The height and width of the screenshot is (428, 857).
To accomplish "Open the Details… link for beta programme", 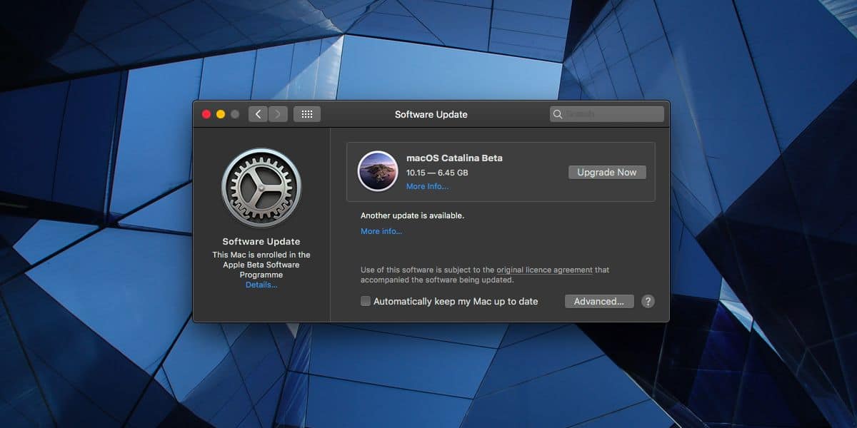I will point(261,285).
